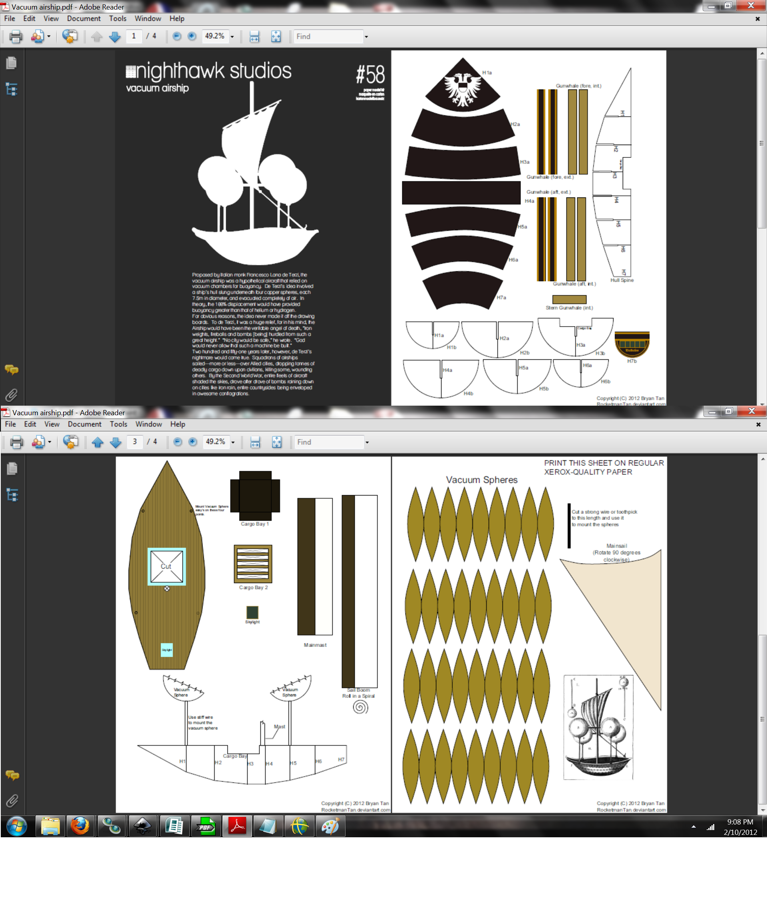
Task: Open MS Paint from the taskbar
Action: pos(331,826)
